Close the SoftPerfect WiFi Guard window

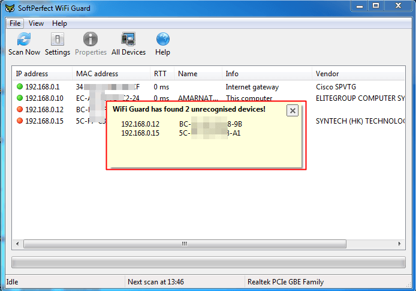coord(398,6)
